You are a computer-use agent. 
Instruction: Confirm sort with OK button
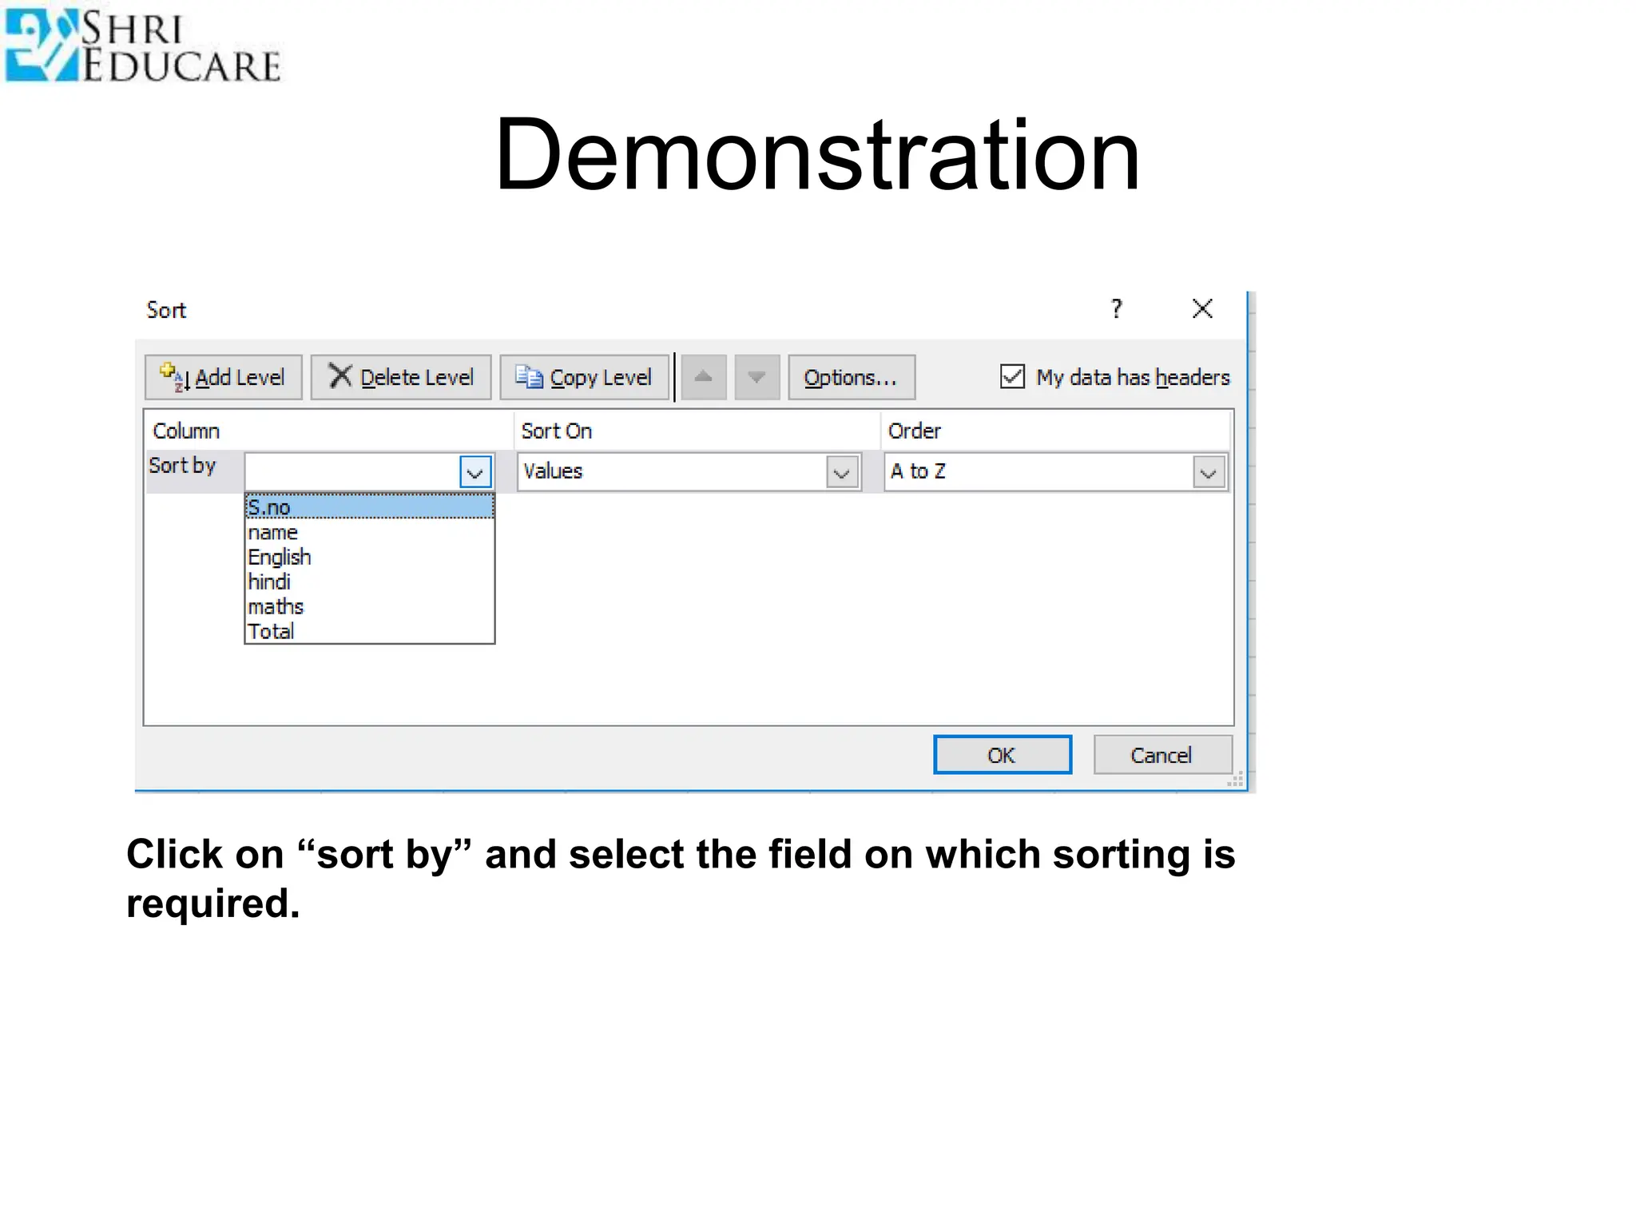pyautogui.click(x=1003, y=755)
